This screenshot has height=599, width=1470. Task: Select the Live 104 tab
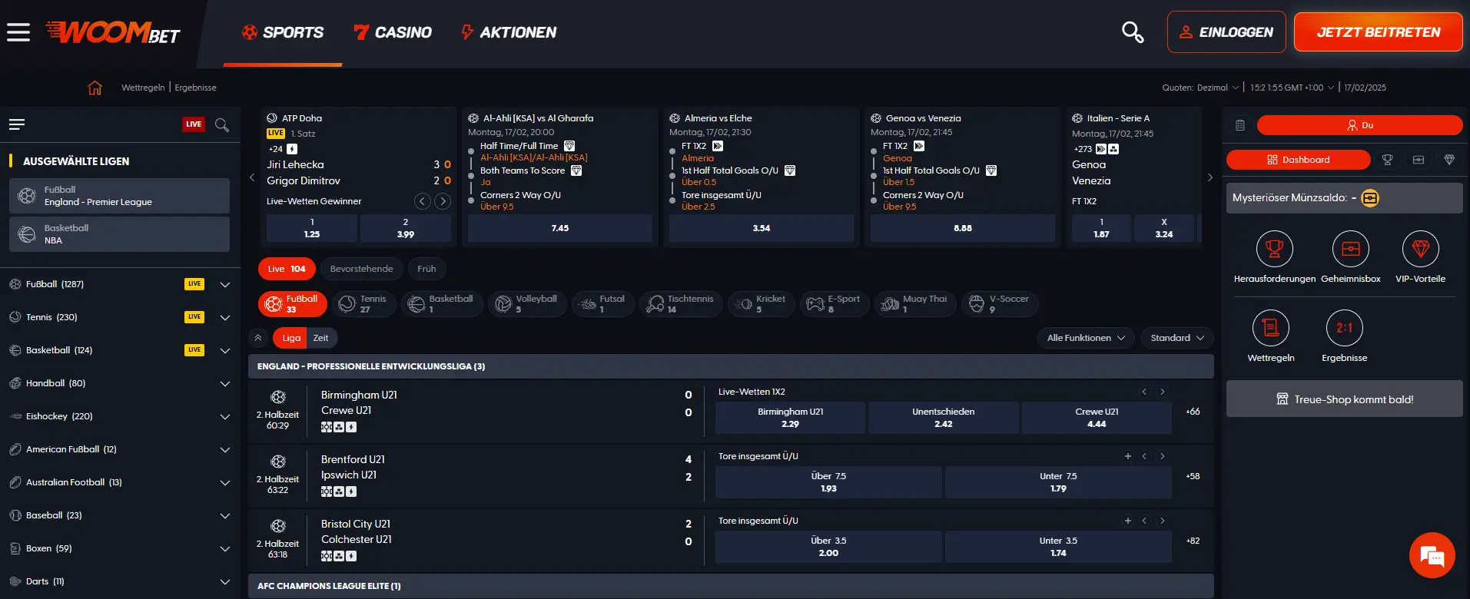[287, 269]
